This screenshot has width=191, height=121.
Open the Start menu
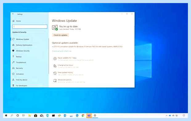tap(6, 115)
